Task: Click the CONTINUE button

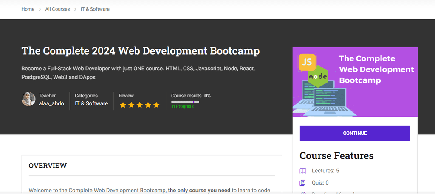Action: tap(355, 133)
